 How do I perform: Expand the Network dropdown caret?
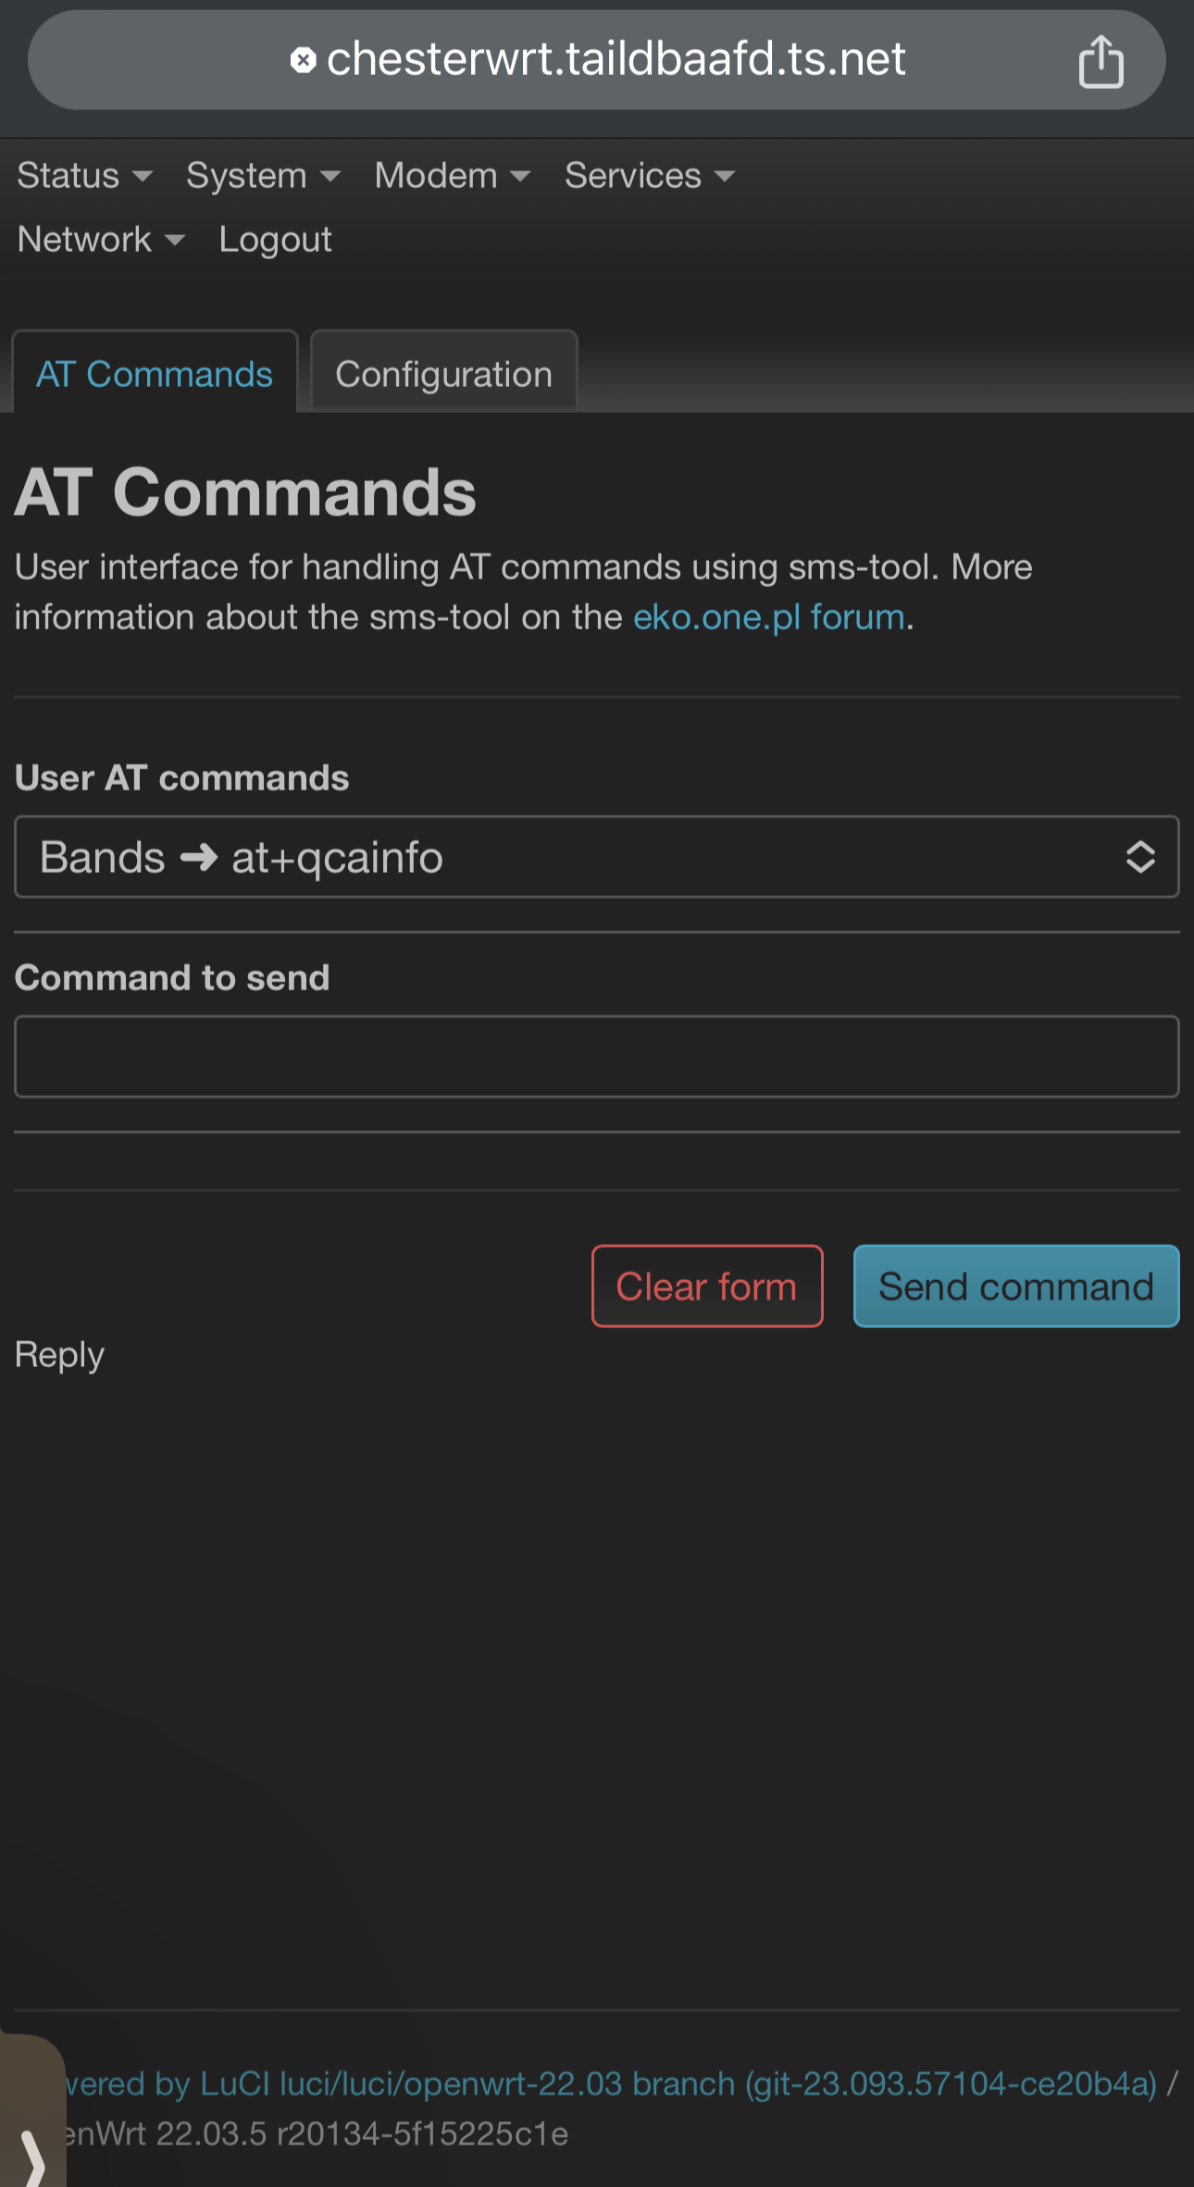click(174, 241)
